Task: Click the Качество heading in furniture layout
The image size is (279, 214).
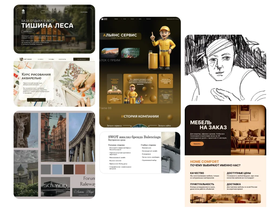Action: coord(197,173)
